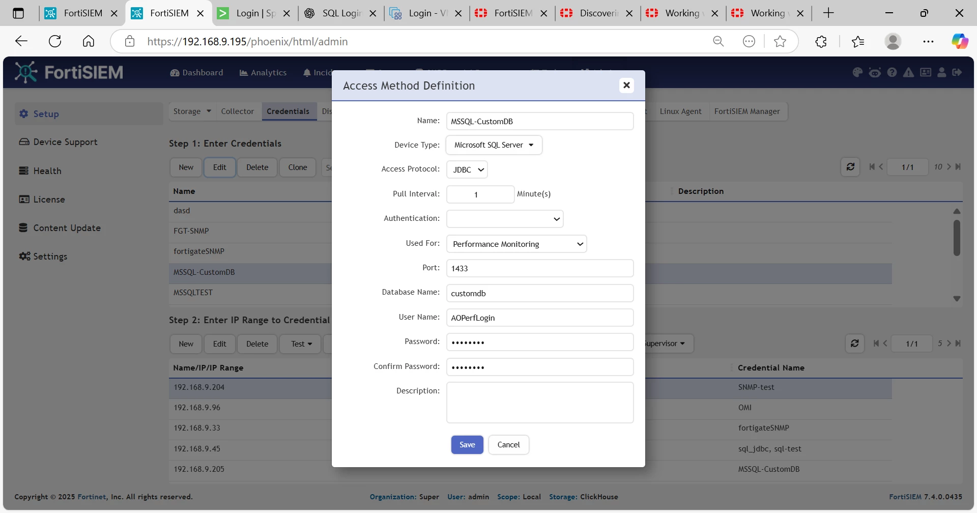Open Content Update in sidebar
The image size is (977, 513).
point(60,228)
